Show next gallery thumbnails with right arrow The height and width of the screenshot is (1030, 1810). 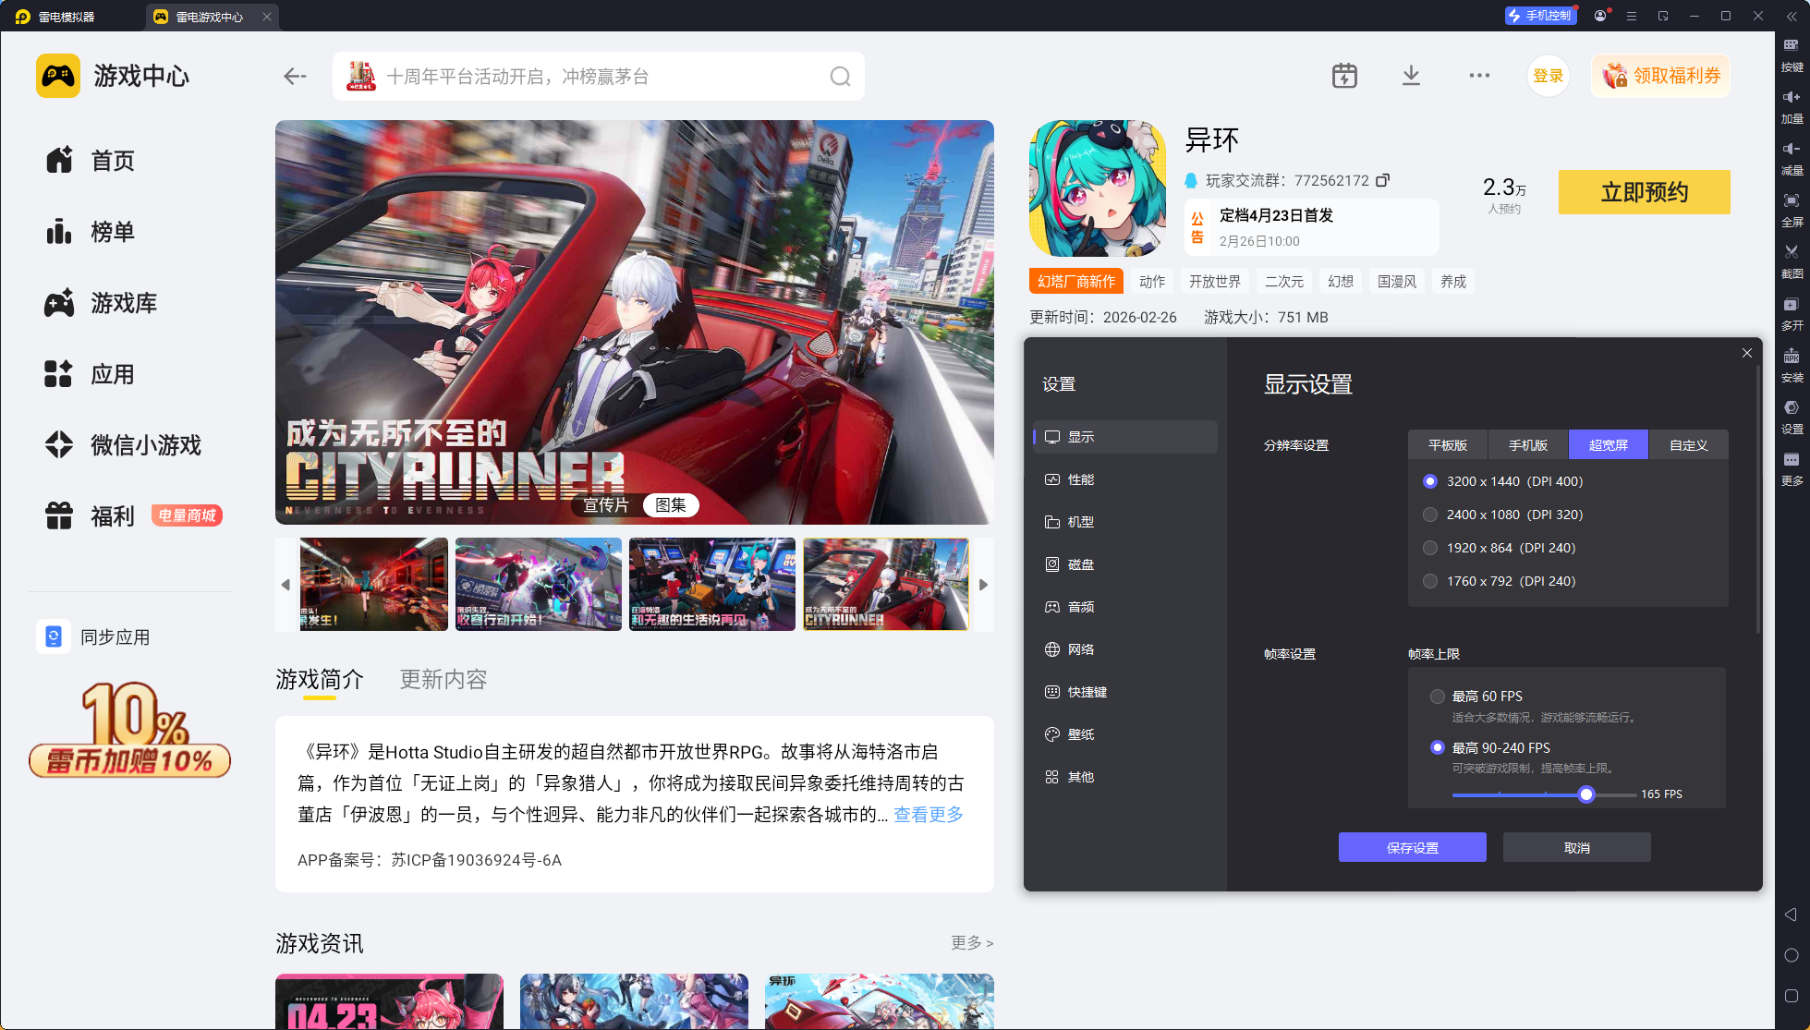click(x=983, y=585)
